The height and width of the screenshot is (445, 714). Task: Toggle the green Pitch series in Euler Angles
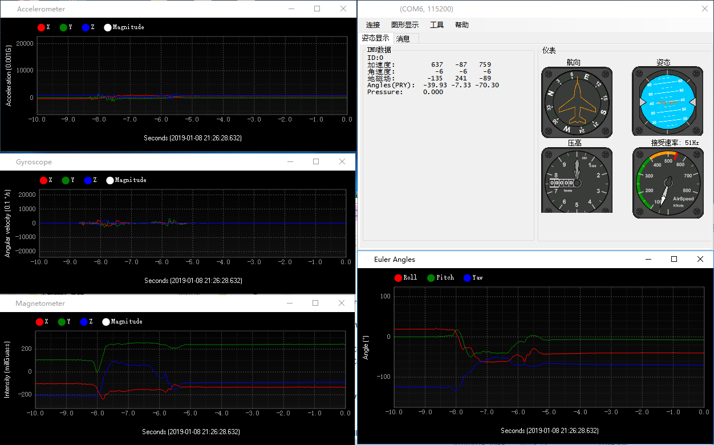pos(441,278)
